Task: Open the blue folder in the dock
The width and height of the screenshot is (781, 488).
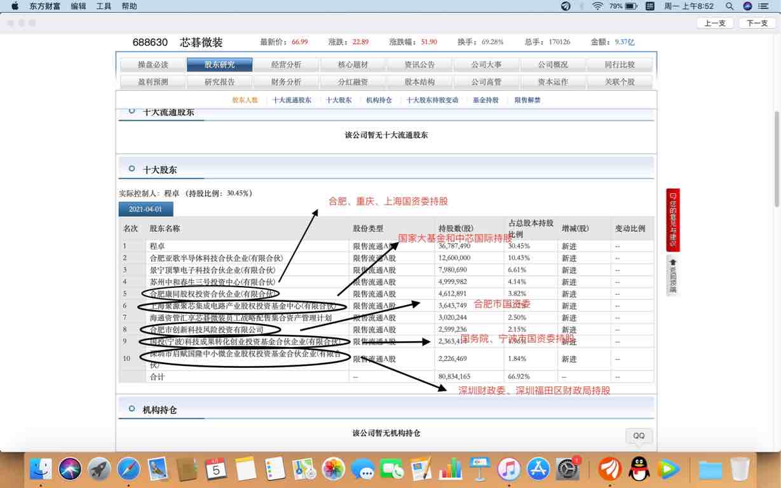Action: coord(710,469)
